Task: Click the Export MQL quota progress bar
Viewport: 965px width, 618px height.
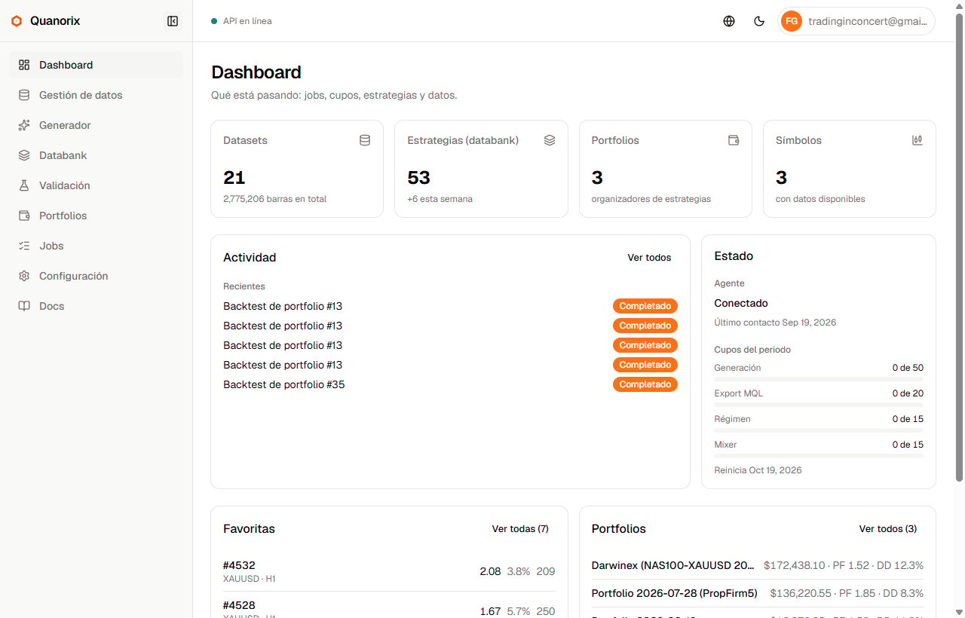Action: [819, 405]
